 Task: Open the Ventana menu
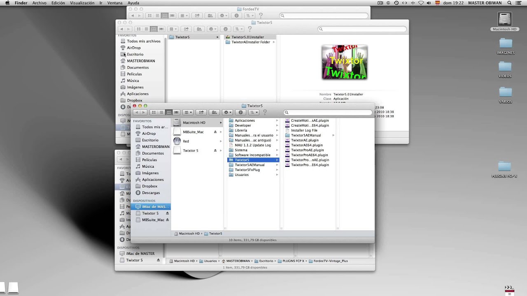click(x=115, y=3)
